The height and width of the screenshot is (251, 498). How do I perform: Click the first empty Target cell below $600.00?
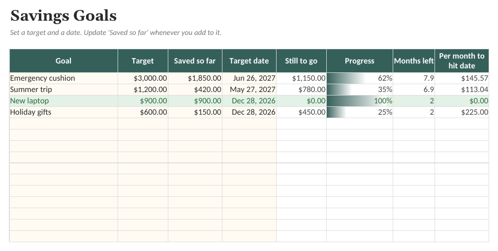tap(143, 124)
